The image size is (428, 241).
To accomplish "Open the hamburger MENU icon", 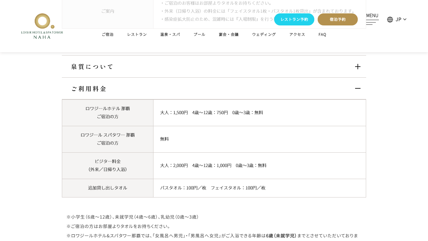I will [372, 22].
